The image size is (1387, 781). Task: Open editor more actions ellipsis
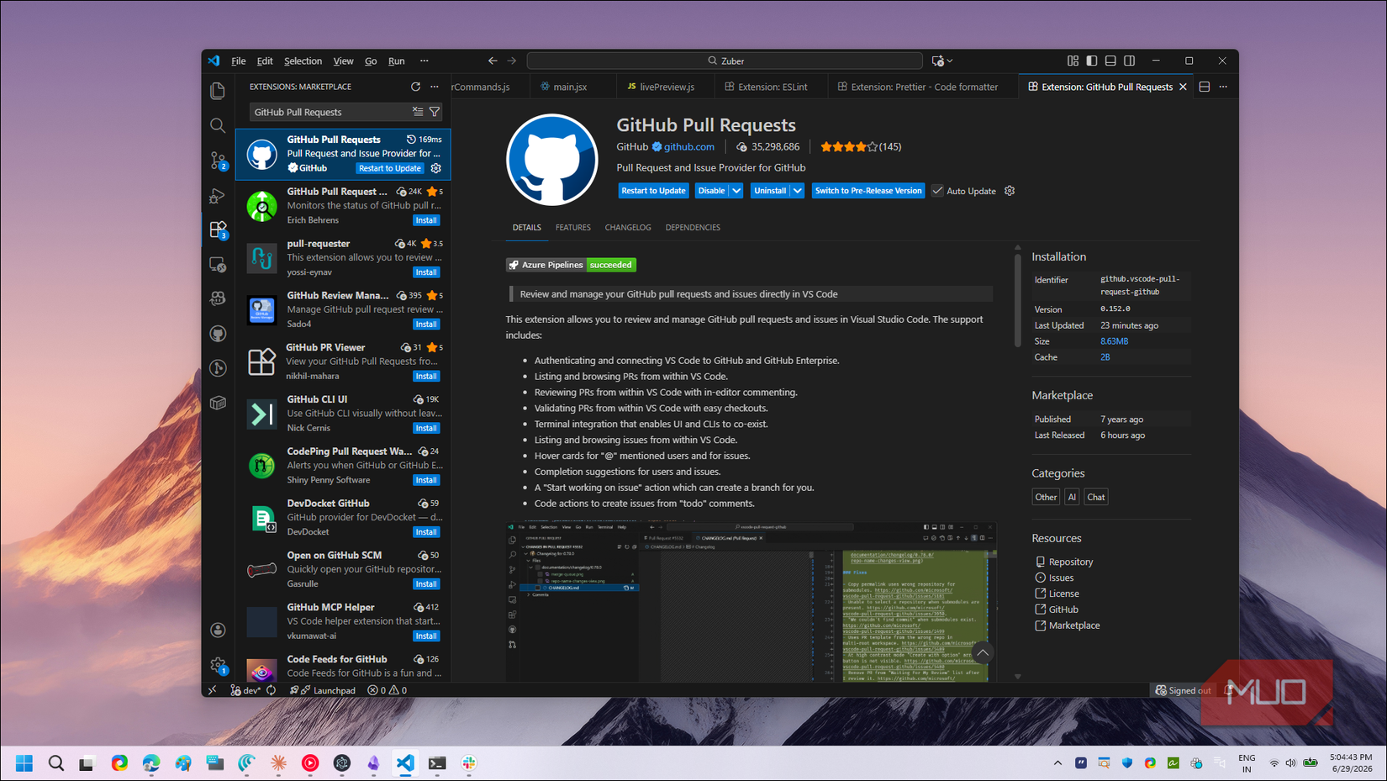pyautogui.click(x=1223, y=87)
